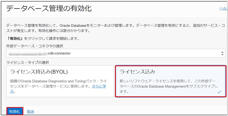
Task: Click the 取消 cancel link
Action: pyautogui.click(x=30, y=112)
